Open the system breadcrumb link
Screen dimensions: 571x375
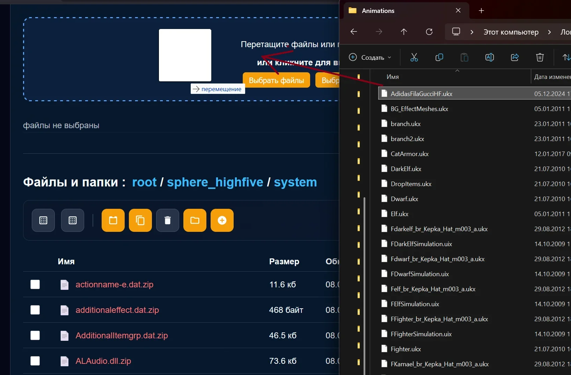coord(295,182)
